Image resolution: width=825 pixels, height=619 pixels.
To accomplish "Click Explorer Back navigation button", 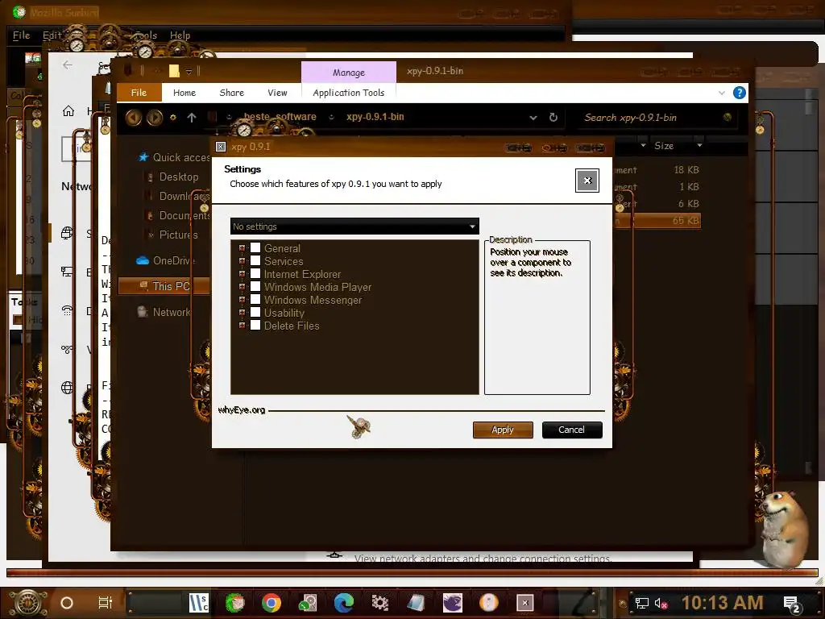I will (134, 118).
